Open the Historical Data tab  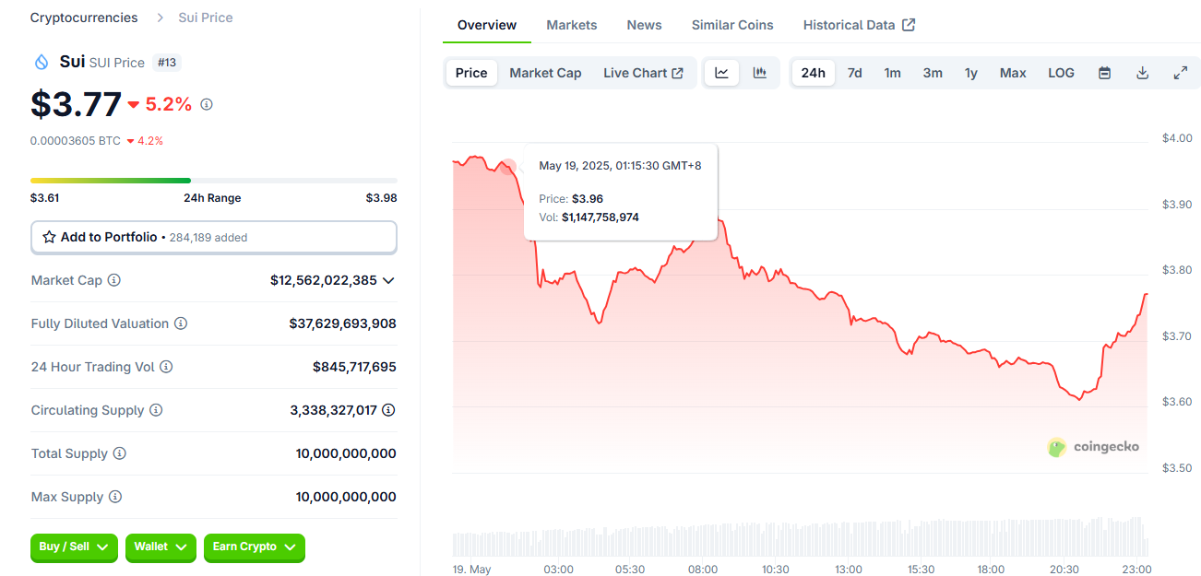859,25
